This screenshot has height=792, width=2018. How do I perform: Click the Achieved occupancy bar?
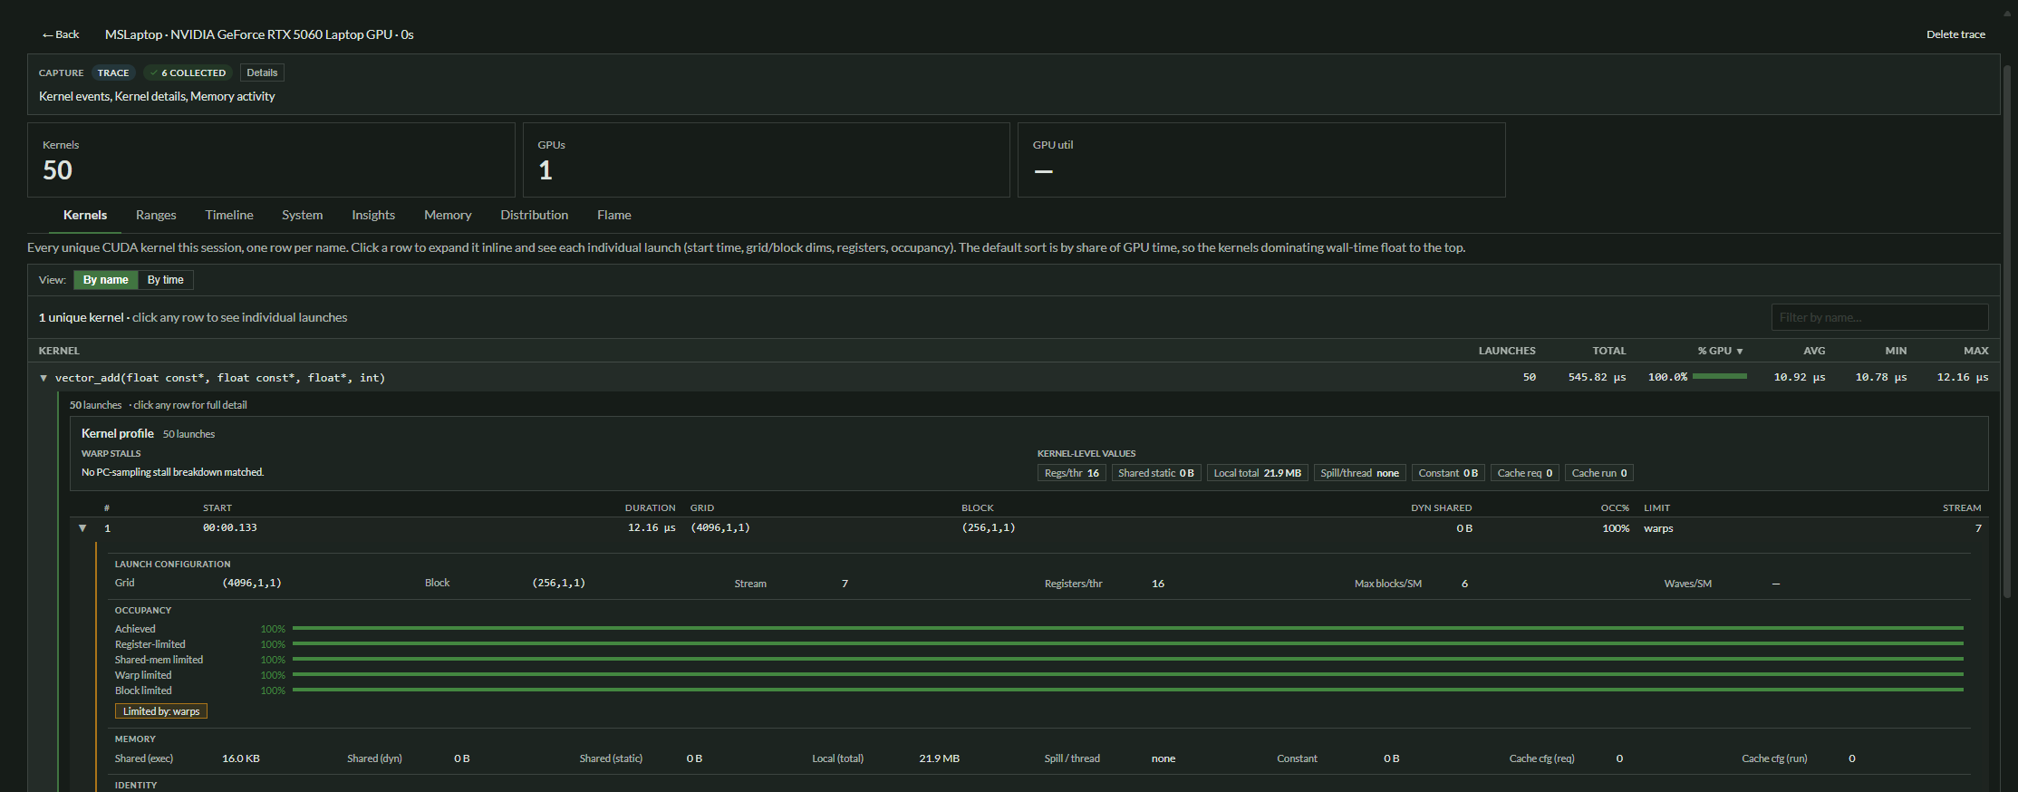tap(1127, 628)
